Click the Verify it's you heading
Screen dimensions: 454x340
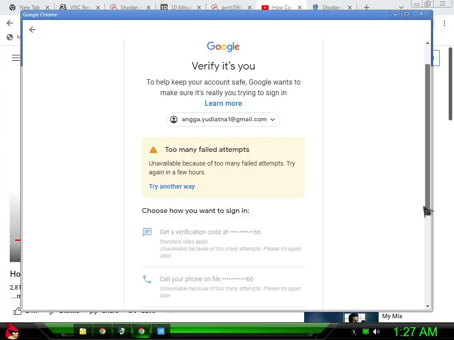tap(223, 66)
